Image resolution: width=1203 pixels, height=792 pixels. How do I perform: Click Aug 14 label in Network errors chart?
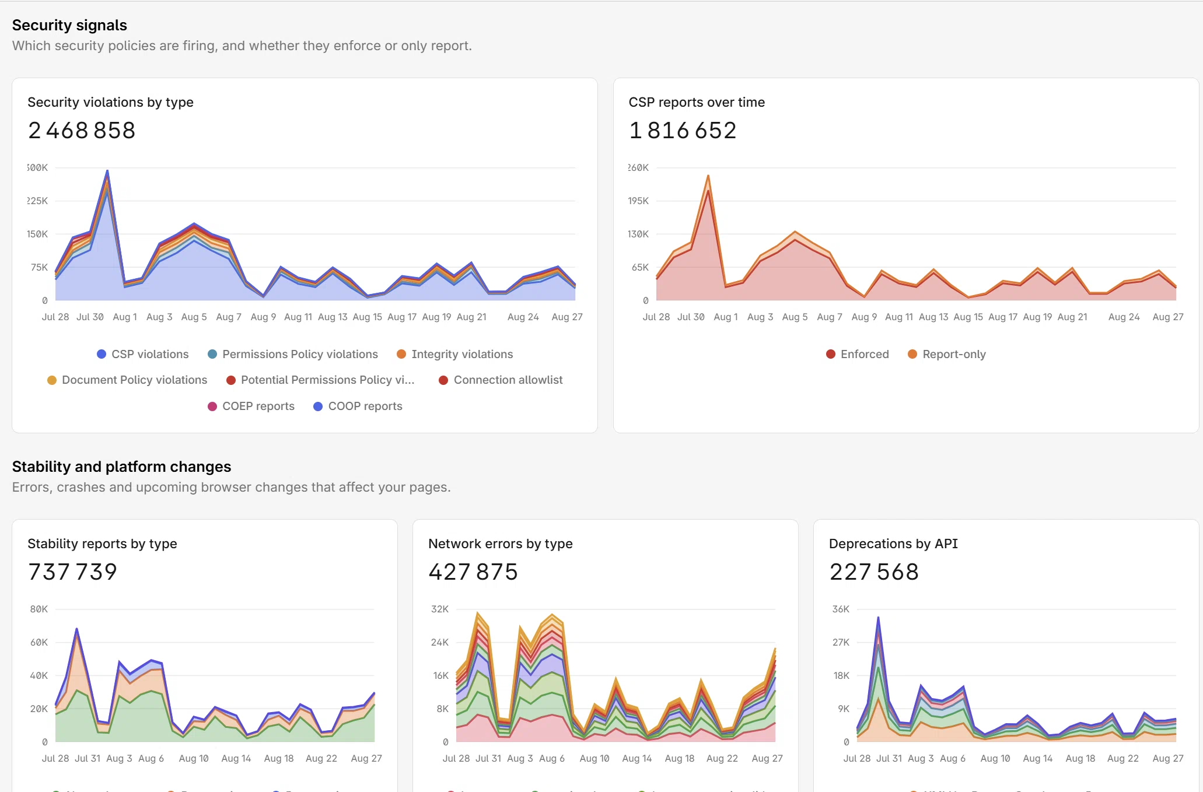[637, 758]
